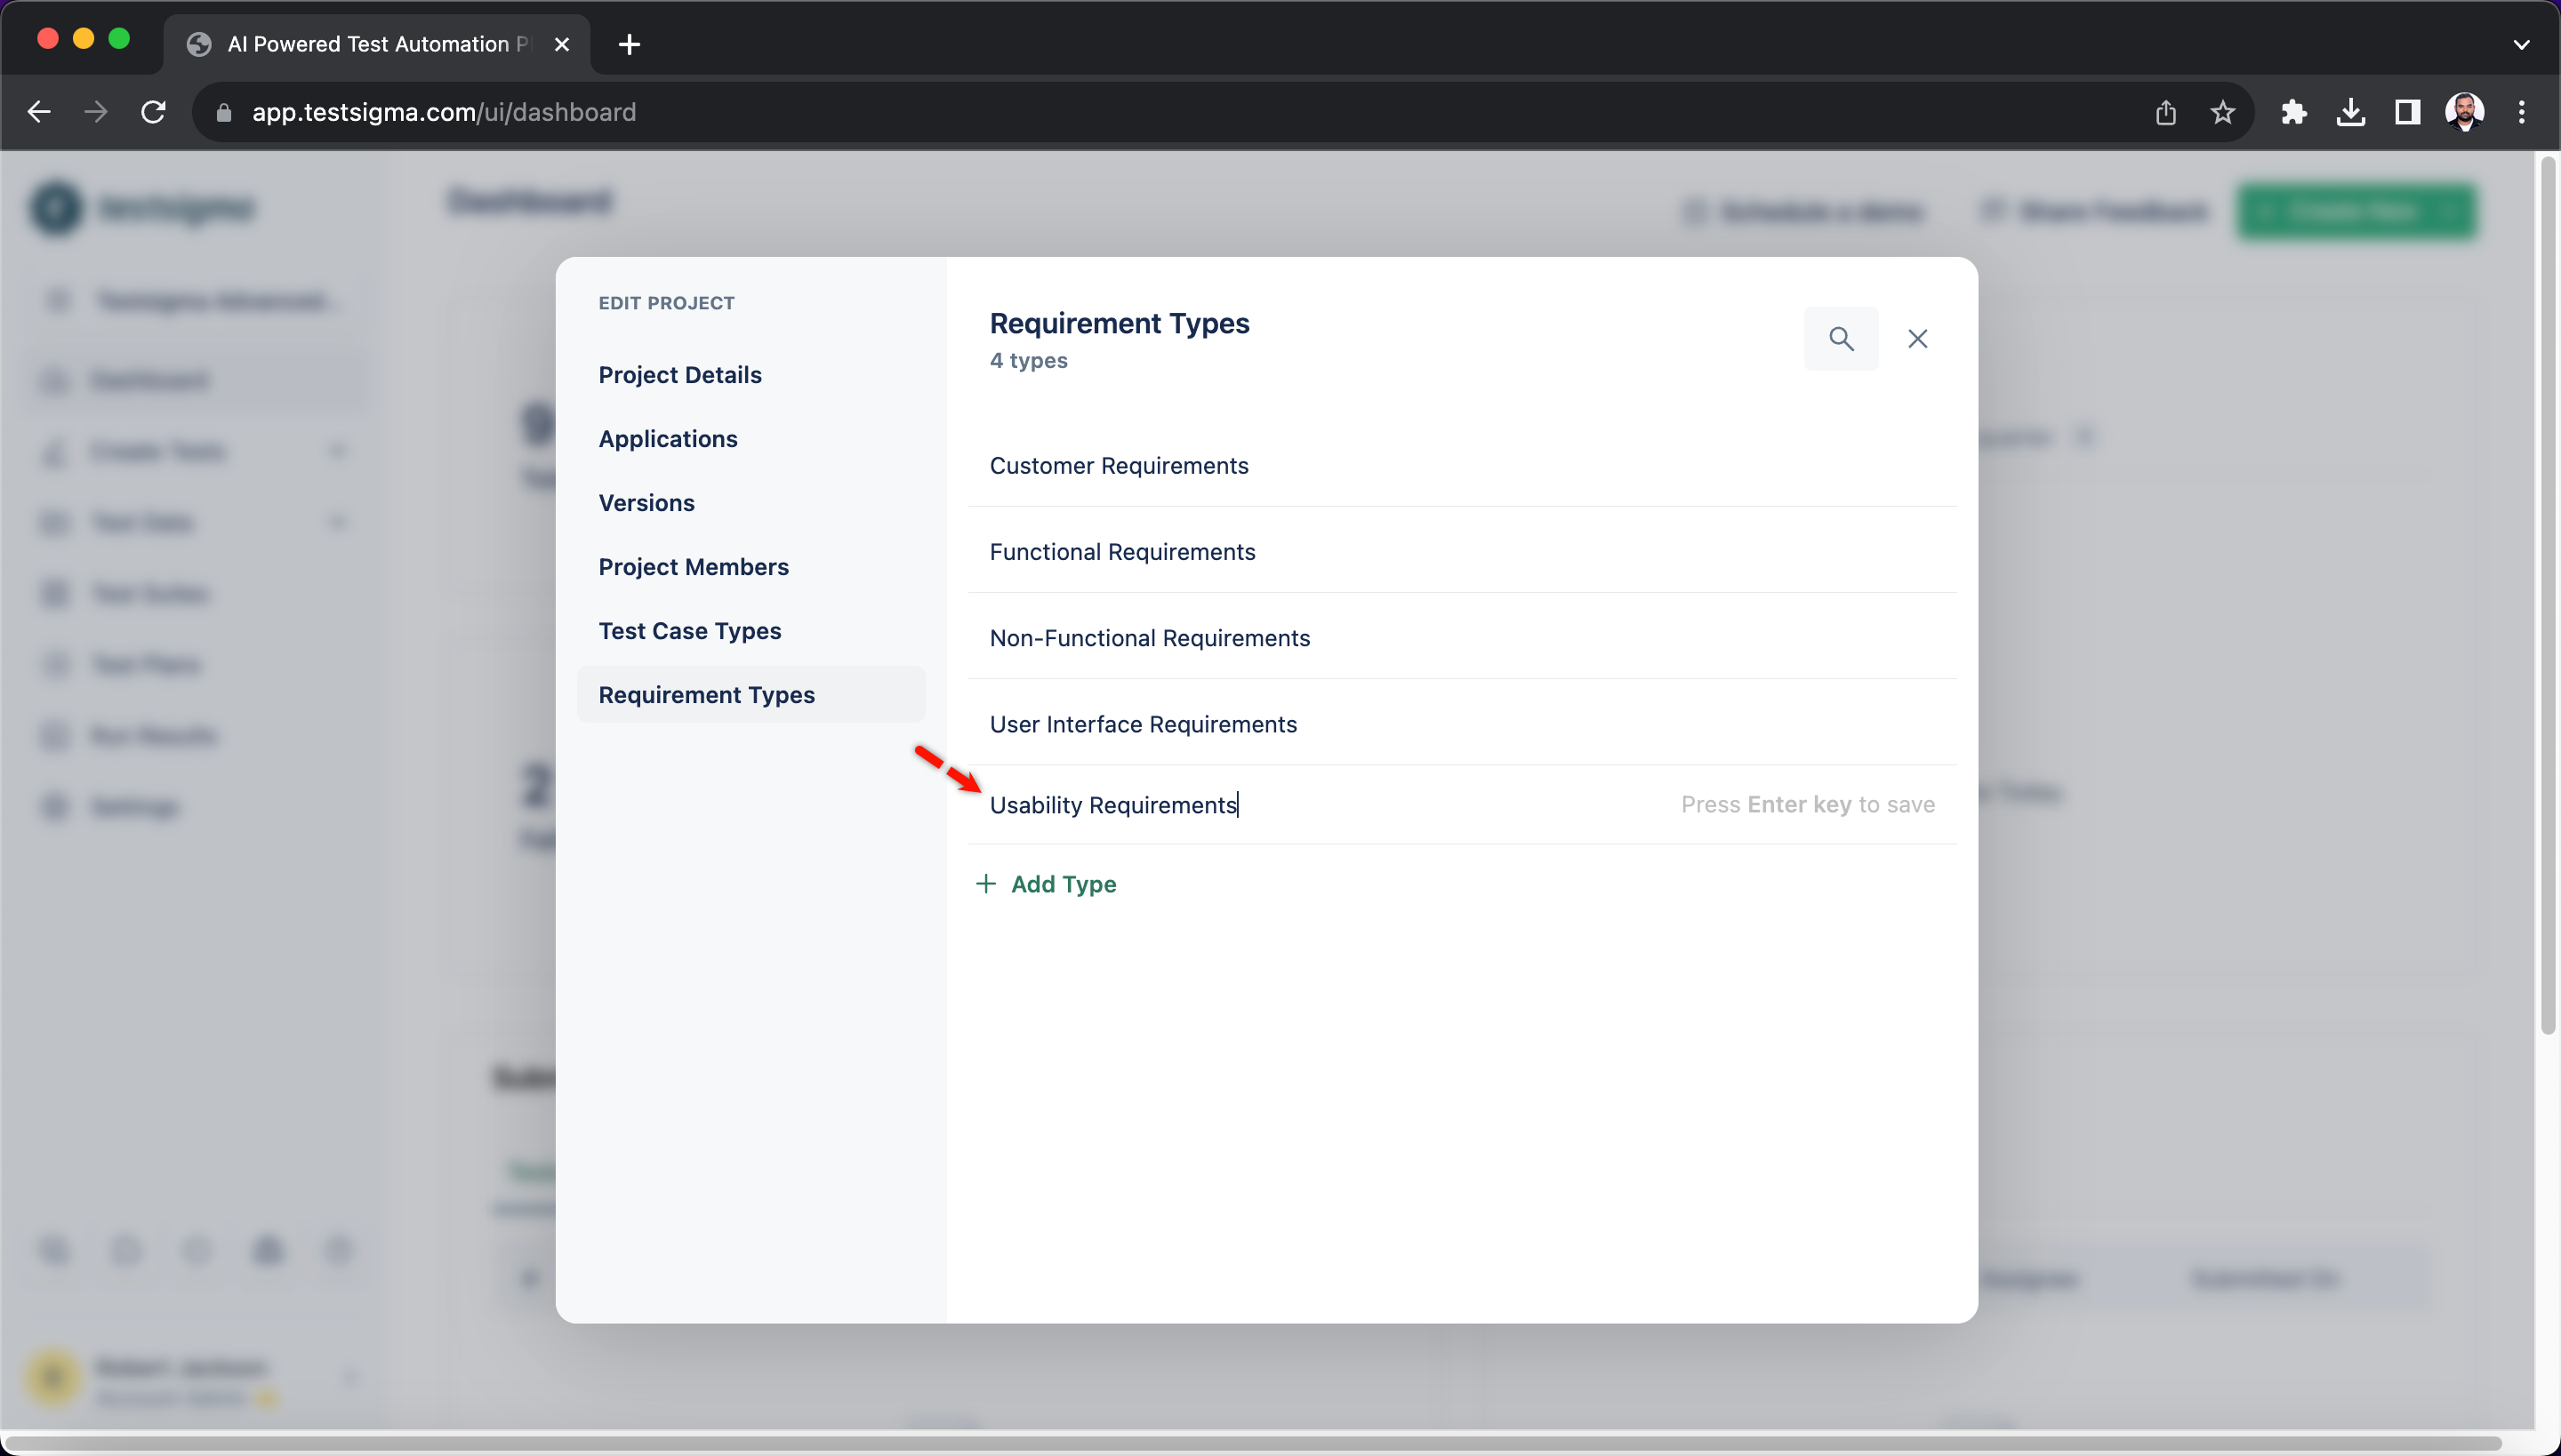Click the Test Case Types navigation item
The image size is (2561, 1456).
click(x=689, y=629)
